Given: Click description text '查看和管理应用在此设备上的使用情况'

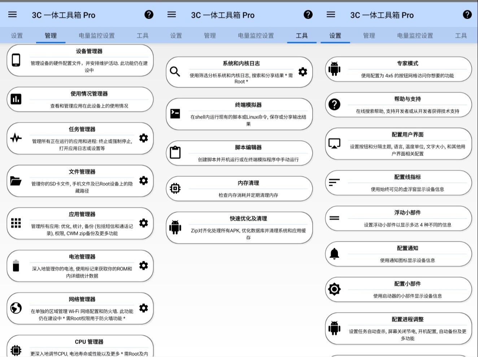Looking at the screenshot, I should point(89,106).
